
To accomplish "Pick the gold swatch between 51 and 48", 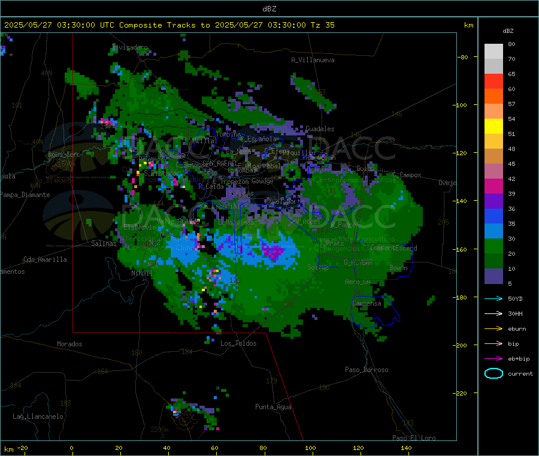I will pos(493,141).
